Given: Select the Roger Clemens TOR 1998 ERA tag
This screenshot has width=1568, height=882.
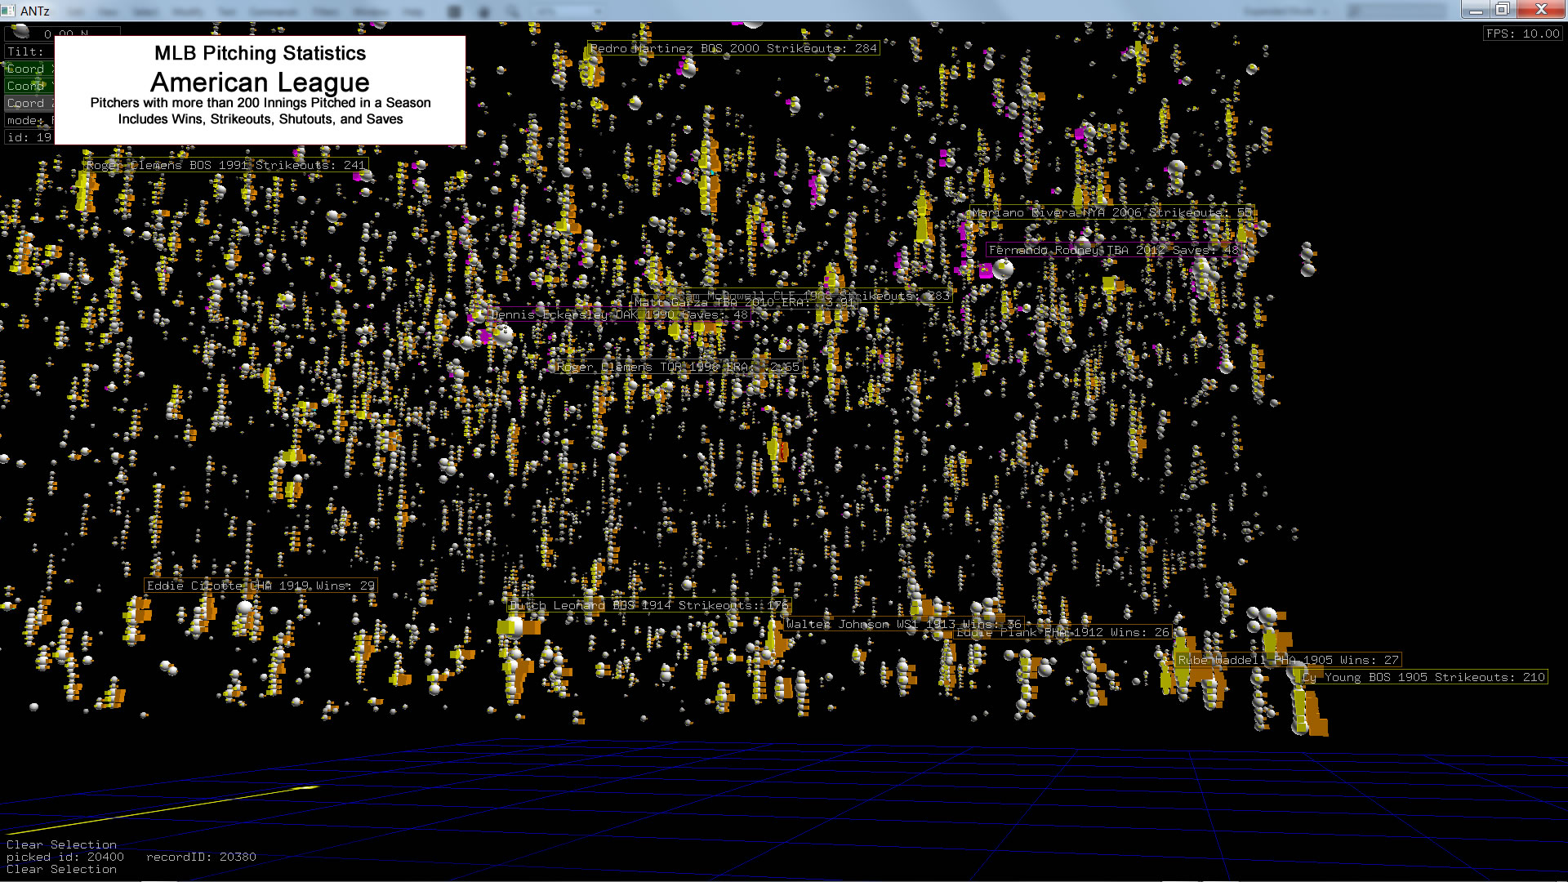Looking at the screenshot, I should pos(677,367).
